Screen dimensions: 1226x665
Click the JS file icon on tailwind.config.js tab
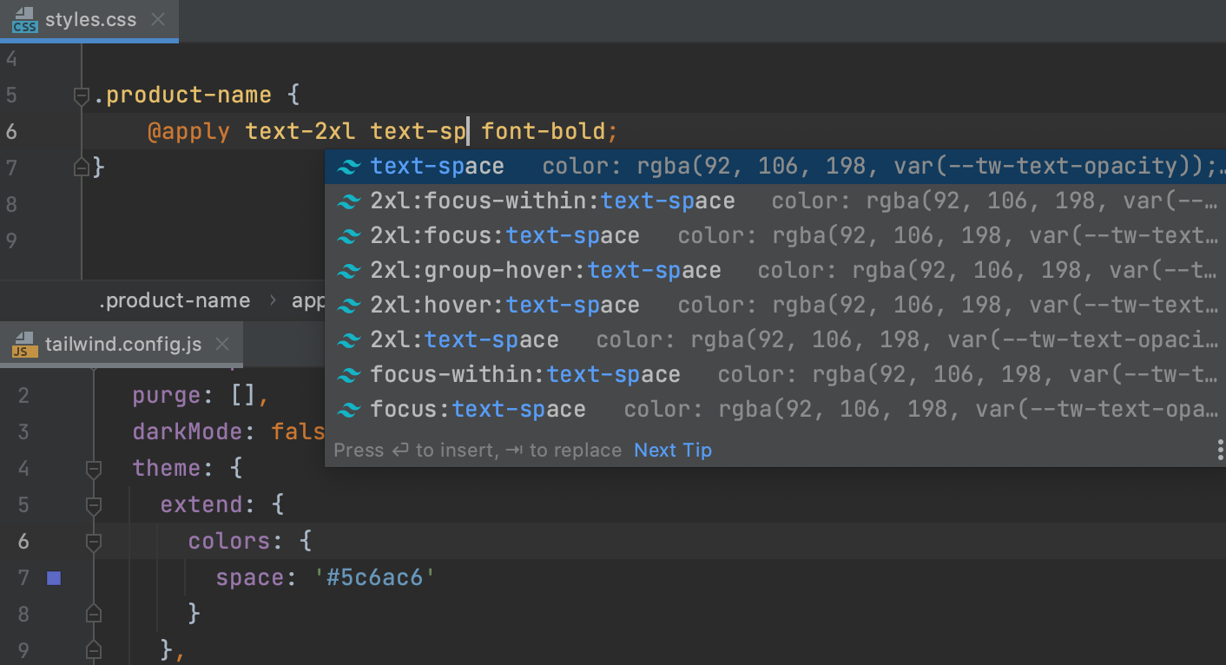pyautogui.click(x=24, y=345)
